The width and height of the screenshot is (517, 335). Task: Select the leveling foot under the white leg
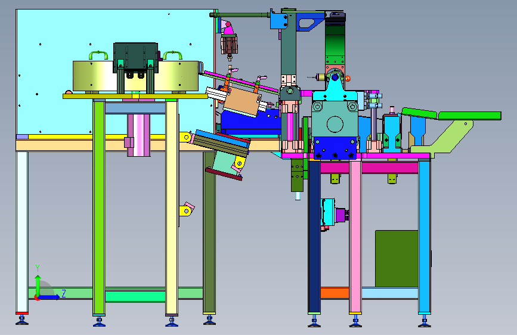tap(22, 321)
